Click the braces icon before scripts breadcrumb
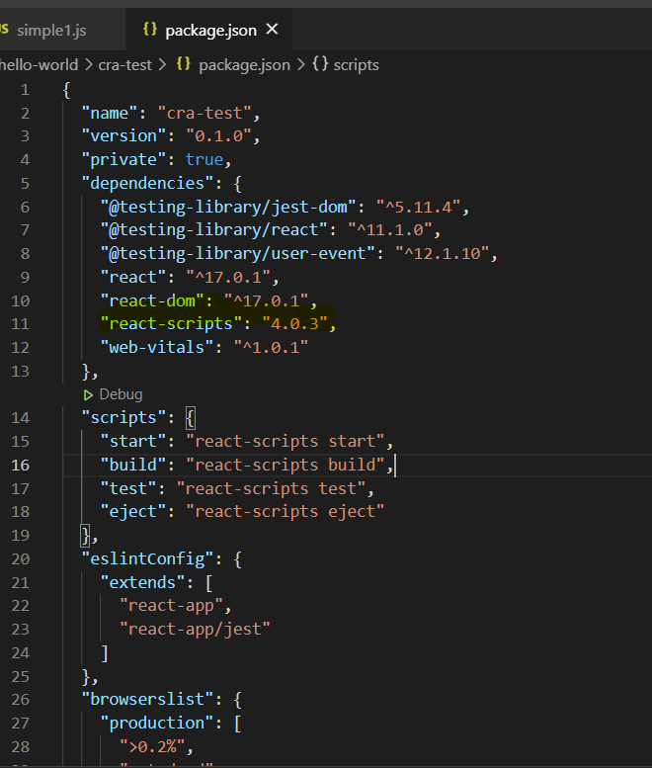Screen dimensions: 652x768 (x=320, y=63)
